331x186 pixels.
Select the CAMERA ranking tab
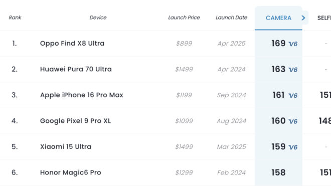(x=278, y=18)
